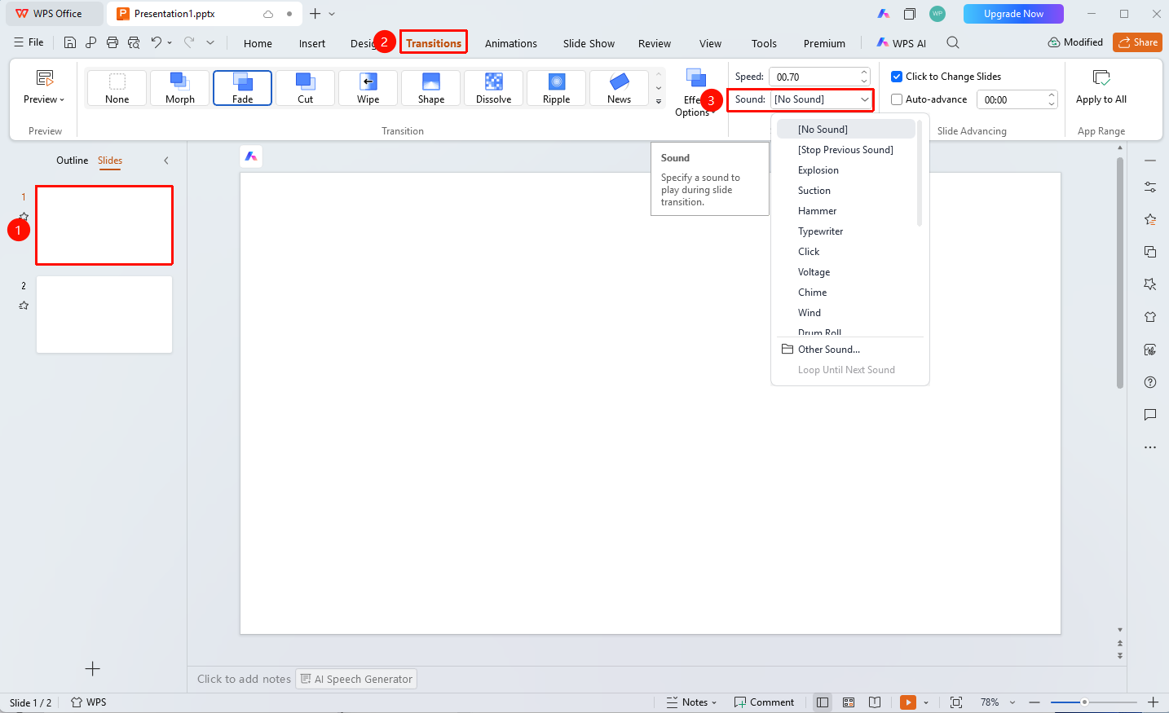Apply the Wipe transition
Viewport: 1169px width, 713px height.
tap(368, 88)
